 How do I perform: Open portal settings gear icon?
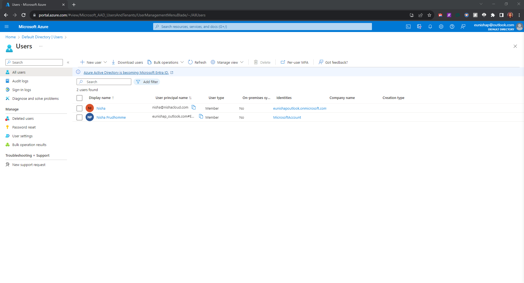pyautogui.click(x=441, y=27)
